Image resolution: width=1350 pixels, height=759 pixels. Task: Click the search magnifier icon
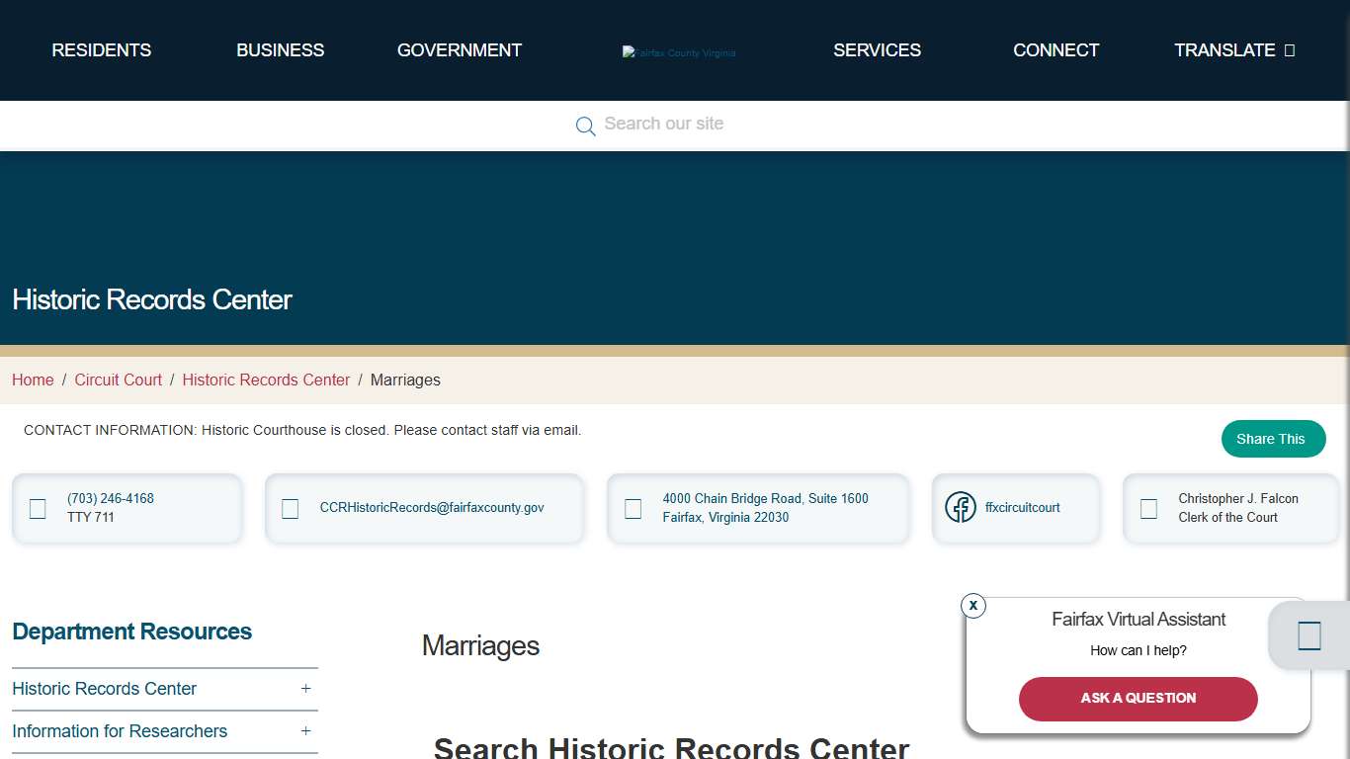pyautogui.click(x=585, y=126)
